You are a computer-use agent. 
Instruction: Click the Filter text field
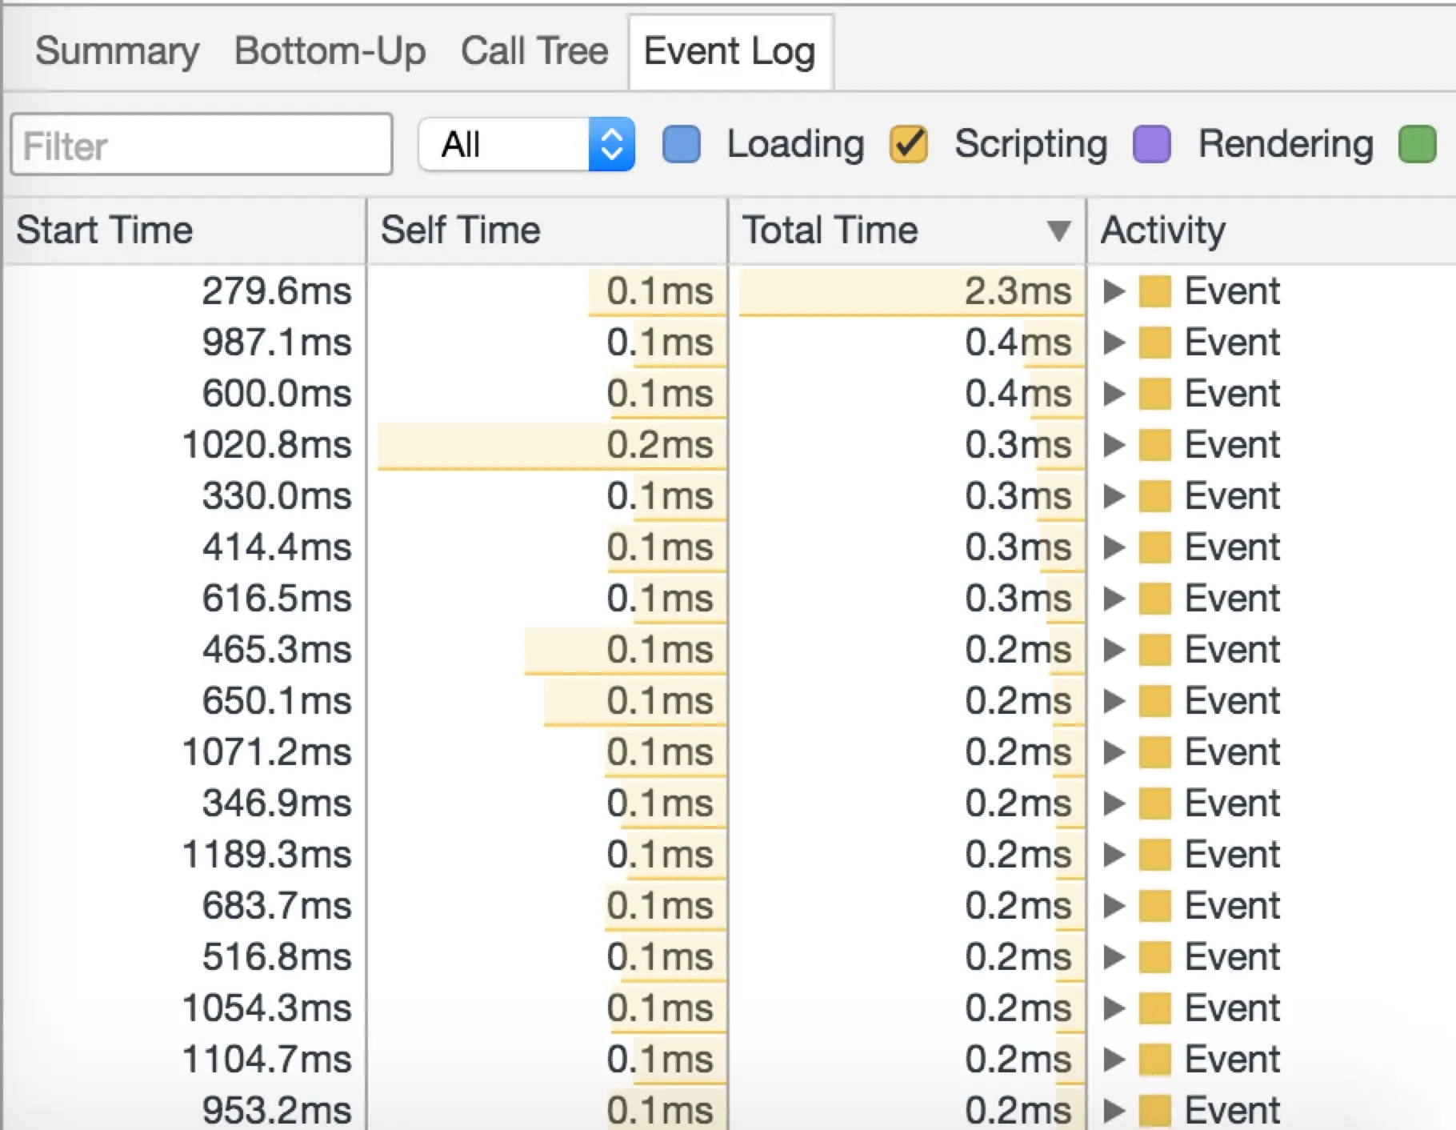(202, 145)
